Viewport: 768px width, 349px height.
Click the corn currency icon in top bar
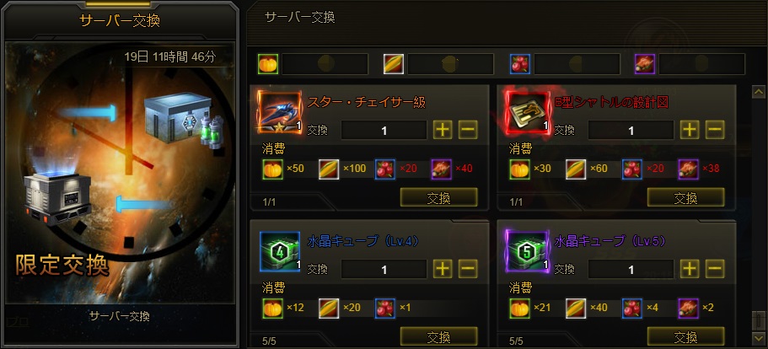(x=394, y=63)
